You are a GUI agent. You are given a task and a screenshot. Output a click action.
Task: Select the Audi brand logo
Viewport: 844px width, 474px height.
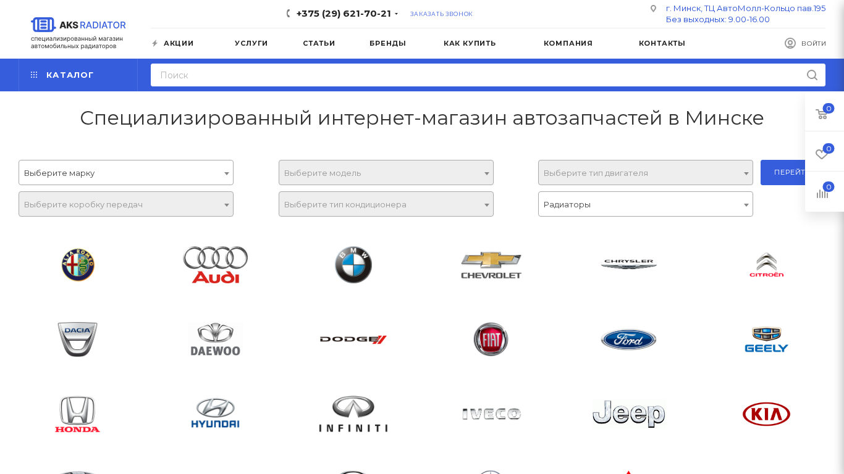216,265
